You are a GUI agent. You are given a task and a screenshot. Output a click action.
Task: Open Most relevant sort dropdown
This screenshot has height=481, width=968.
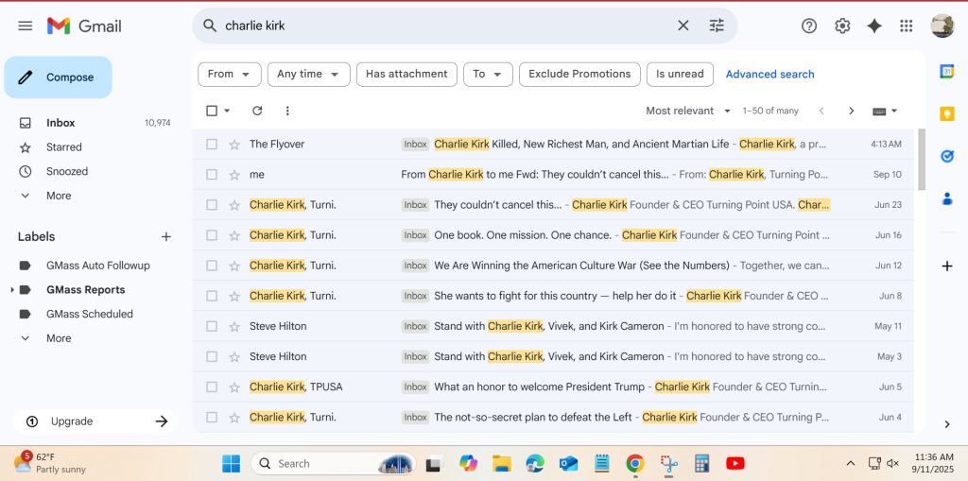coord(688,111)
